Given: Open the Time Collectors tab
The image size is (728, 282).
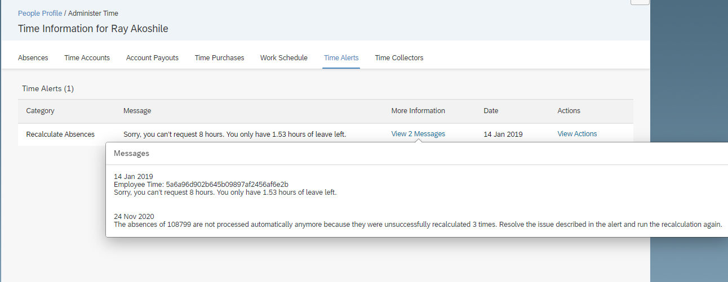Looking at the screenshot, I should (399, 57).
